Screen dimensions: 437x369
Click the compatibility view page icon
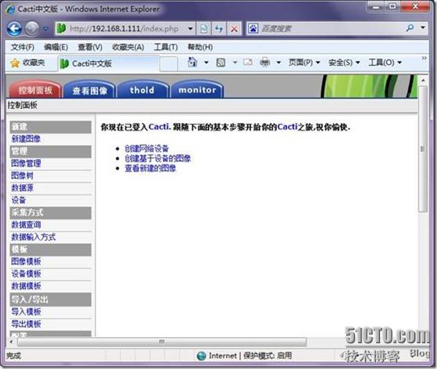coord(204,28)
